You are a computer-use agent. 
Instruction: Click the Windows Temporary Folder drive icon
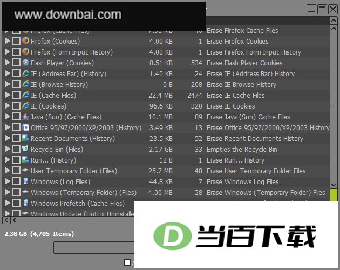[x=25, y=192]
